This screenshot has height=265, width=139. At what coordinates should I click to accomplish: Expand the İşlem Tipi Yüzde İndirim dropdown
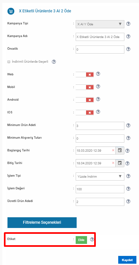(x=100, y=176)
